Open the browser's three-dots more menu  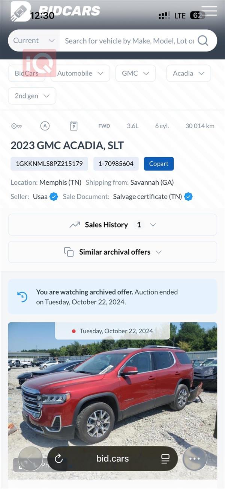point(195,459)
